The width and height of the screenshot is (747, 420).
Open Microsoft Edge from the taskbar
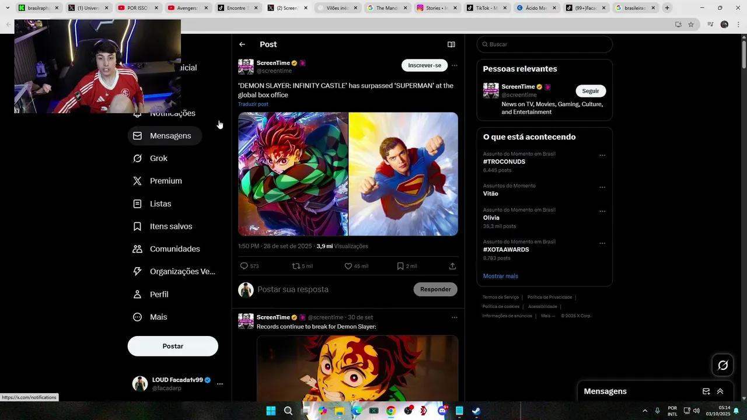pyautogui.click(x=357, y=411)
